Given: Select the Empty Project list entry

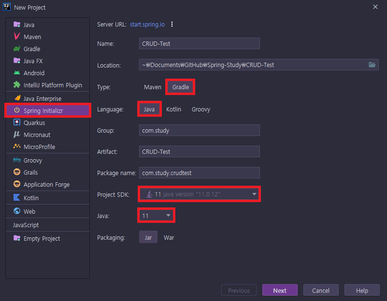Looking at the screenshot, I should click(47, 238).
